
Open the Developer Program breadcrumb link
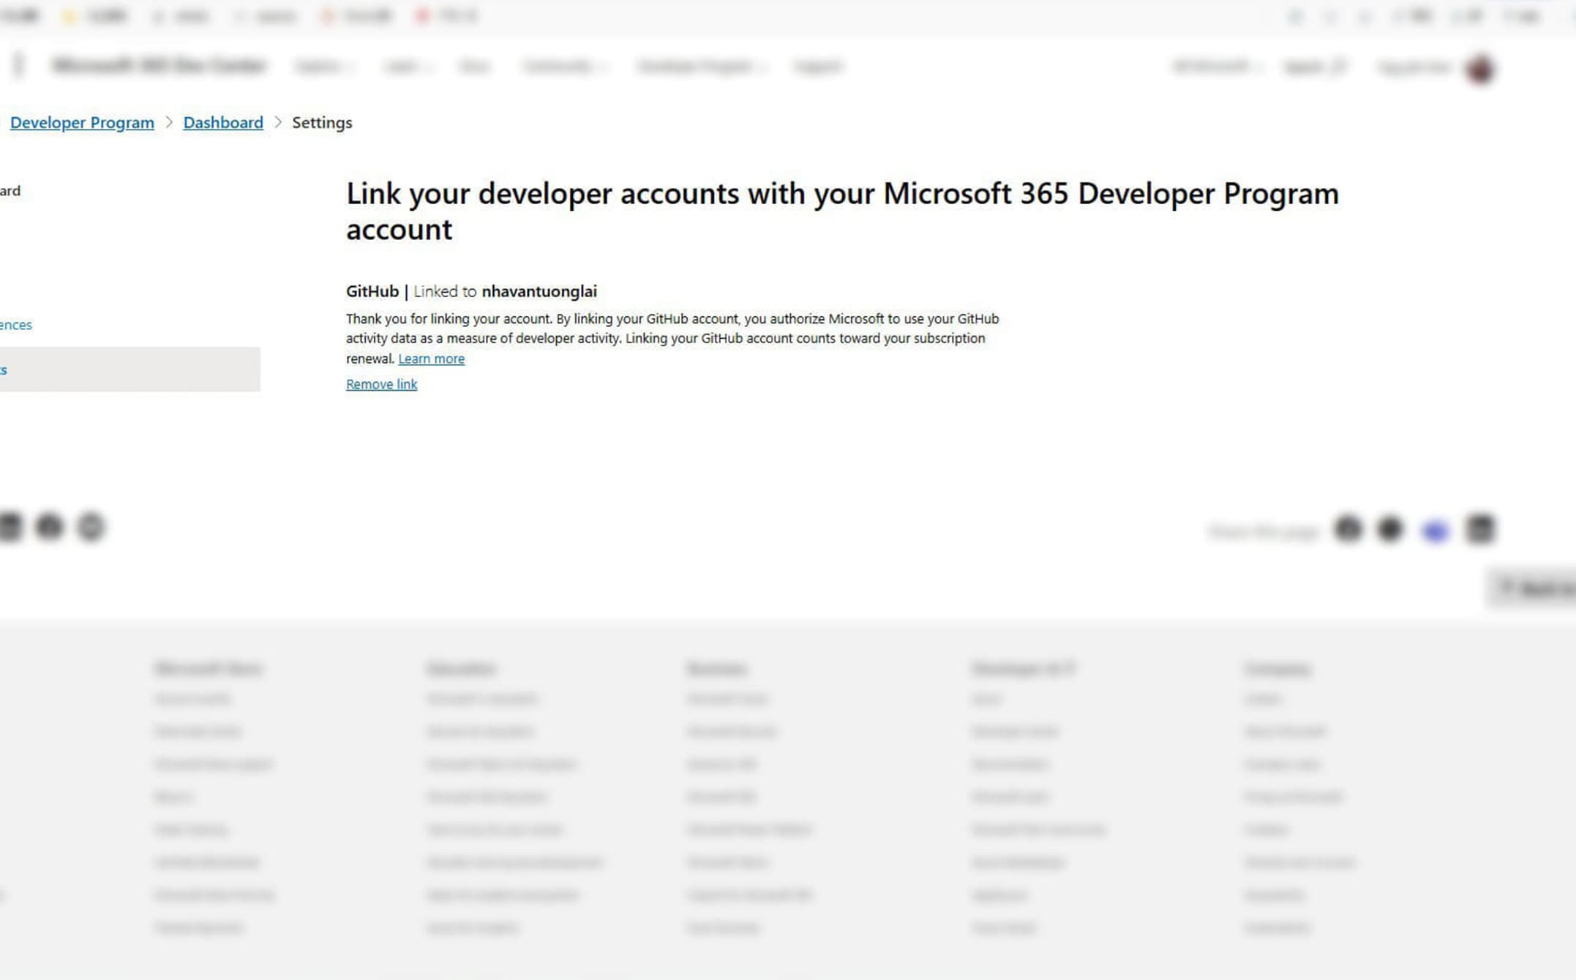coord(82,122)
